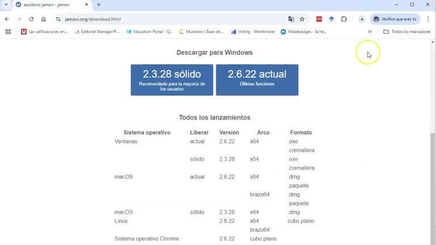Open the Education Portal bookmark

150,32
